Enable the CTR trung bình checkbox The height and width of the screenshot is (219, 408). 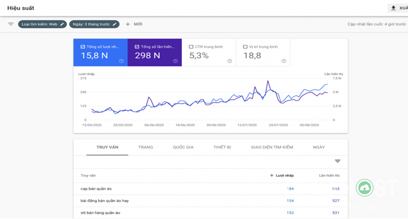(x=191, y=47)
